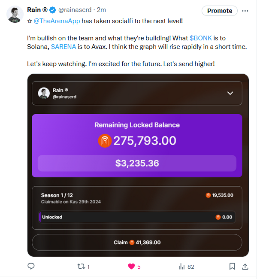Click the Claim 41,369.00 button

click(137, 243)
